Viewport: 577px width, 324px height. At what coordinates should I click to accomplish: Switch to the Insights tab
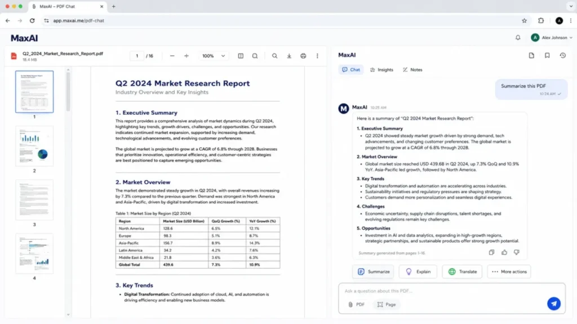coord(381,70)
